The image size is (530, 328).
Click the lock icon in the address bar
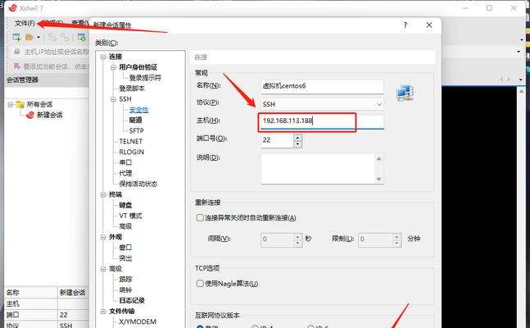[x=16, y=52]
